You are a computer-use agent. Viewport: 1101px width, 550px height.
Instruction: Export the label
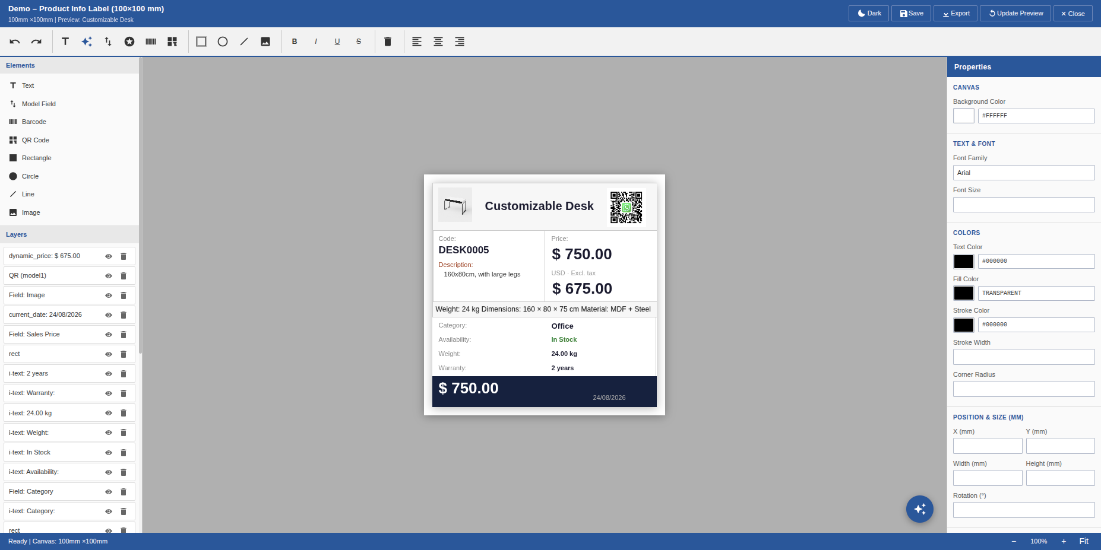(x=956, y=13)
